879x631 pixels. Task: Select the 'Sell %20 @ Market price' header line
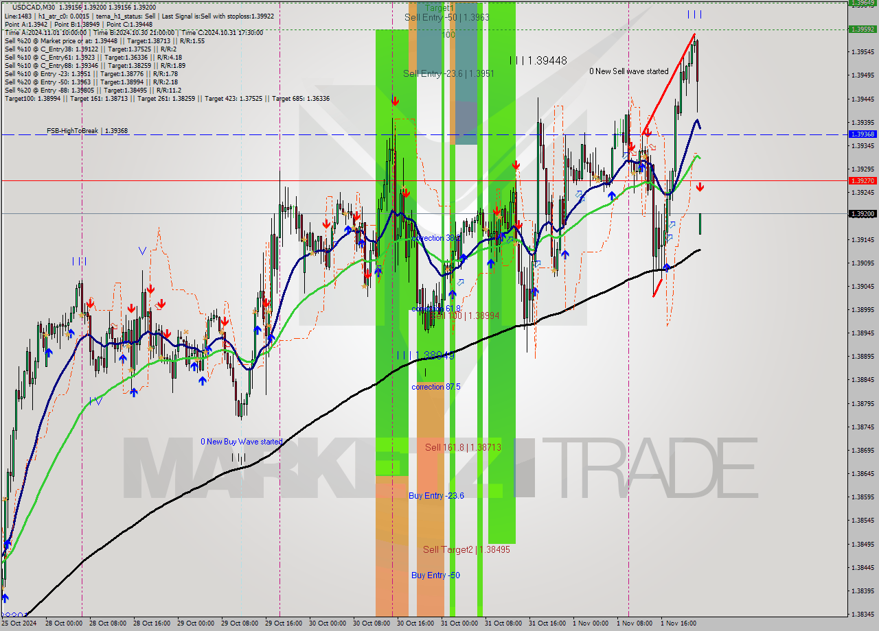click(x=104, y=40)
